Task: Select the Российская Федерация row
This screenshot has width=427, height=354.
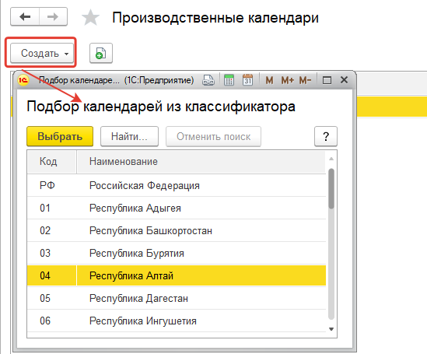Action: 177,185
